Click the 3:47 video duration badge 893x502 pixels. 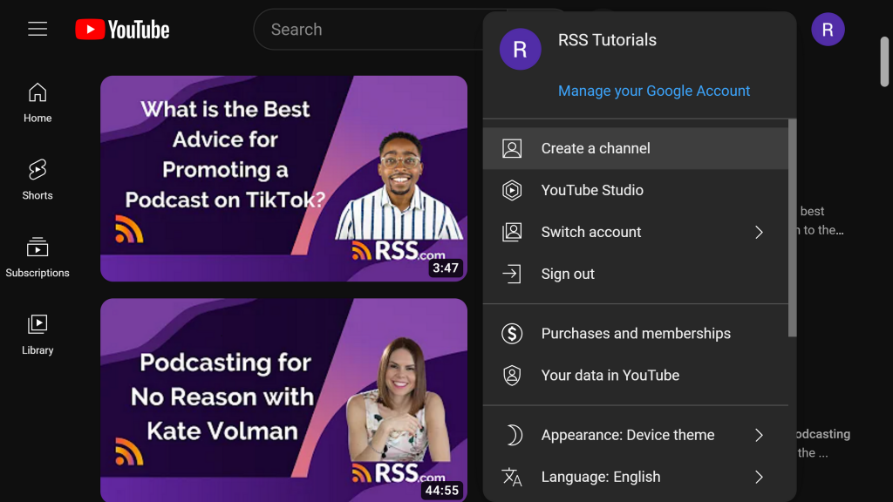(446, 268)
